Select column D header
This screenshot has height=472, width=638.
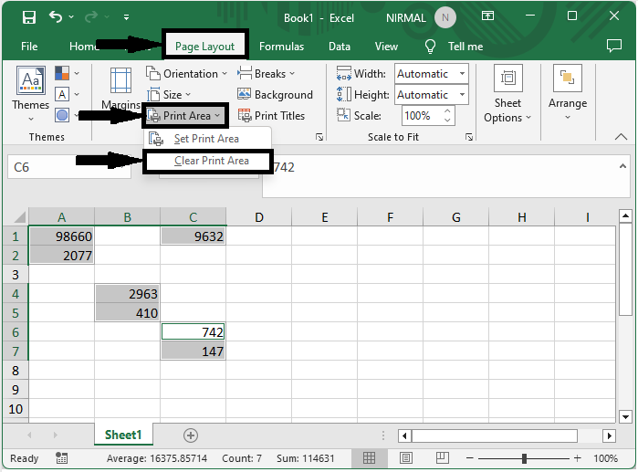click(x=259, y=217)
